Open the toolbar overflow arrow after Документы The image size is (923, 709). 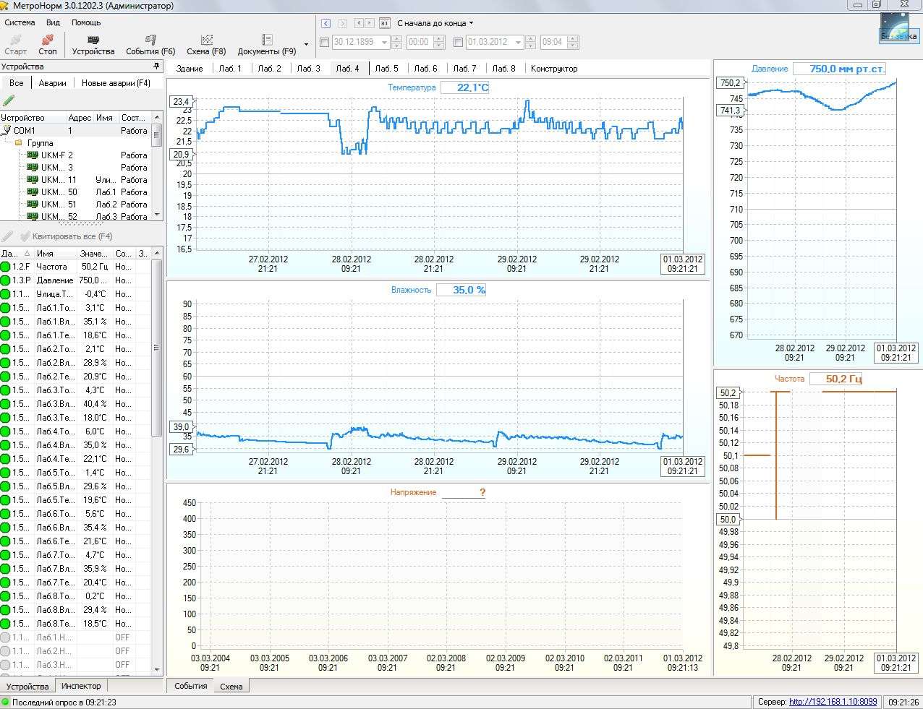coord(306,45)
